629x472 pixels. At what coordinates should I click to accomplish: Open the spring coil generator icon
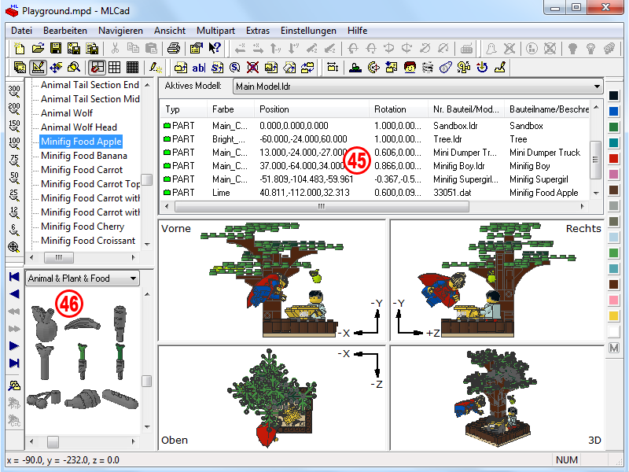428,68
